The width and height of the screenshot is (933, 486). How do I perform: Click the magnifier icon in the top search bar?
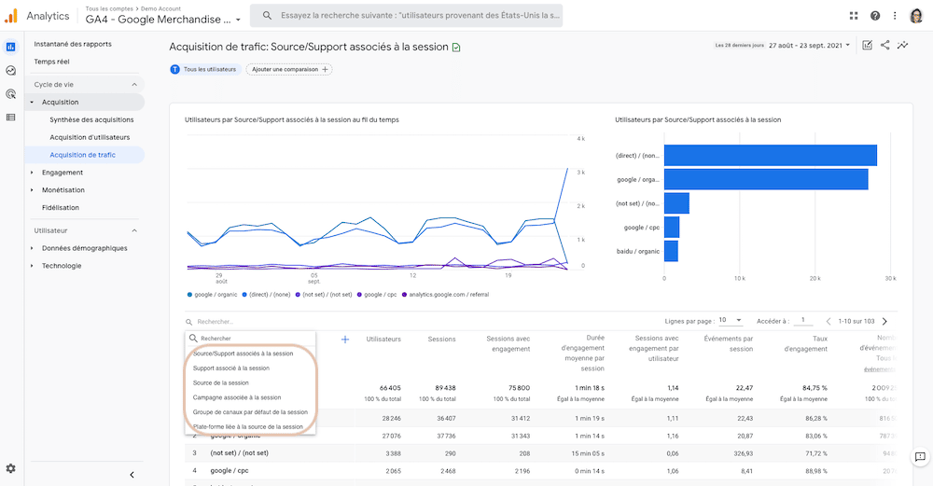click(x=267, y=16)
